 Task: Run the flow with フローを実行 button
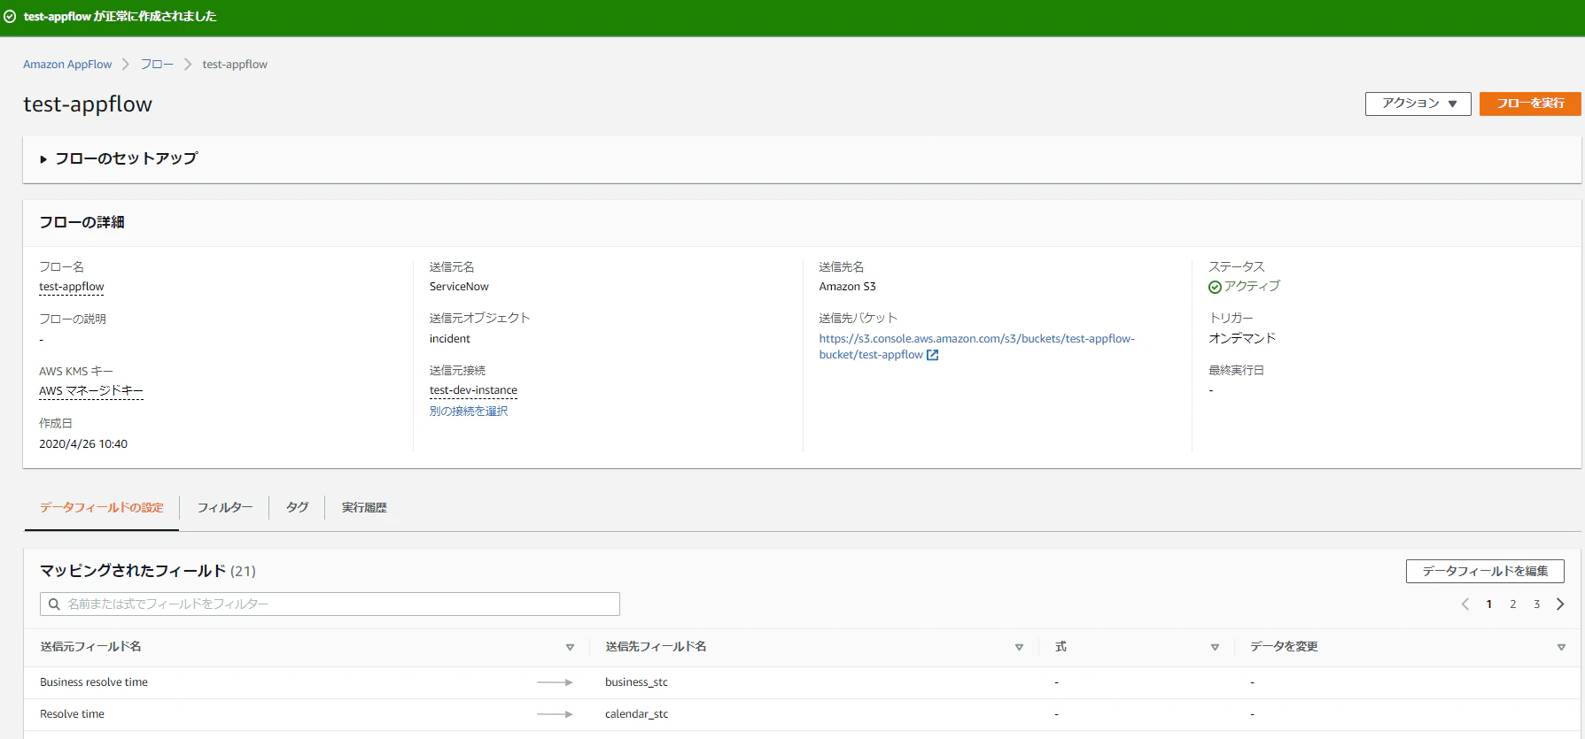(x=1530, y=104)
